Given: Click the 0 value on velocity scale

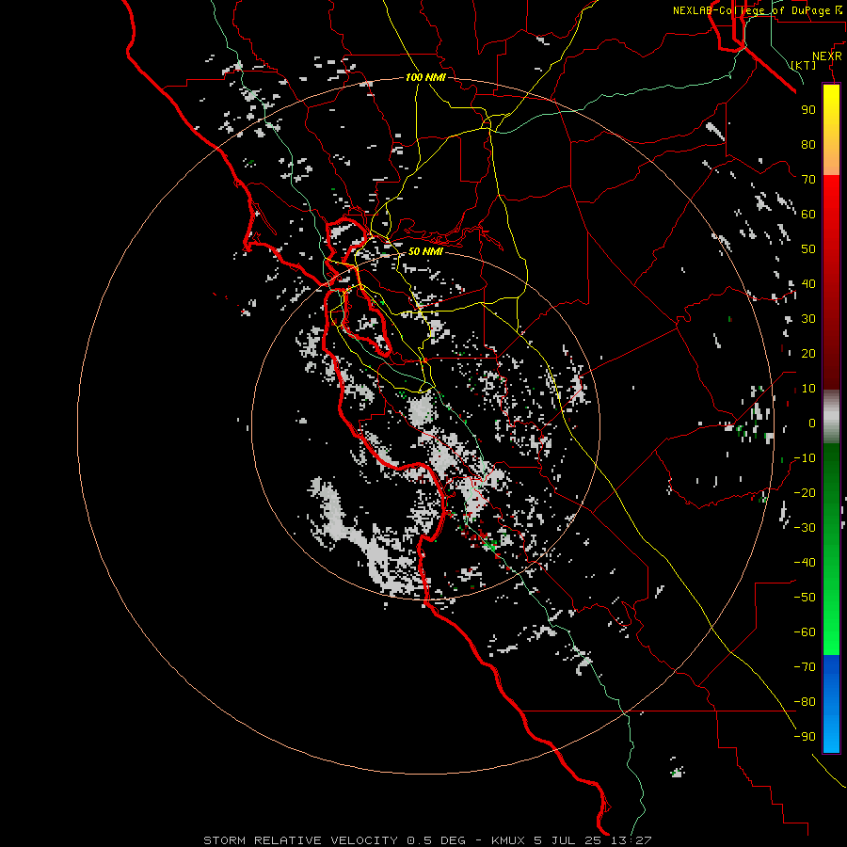Looking at the screenshot, I should [812, 423].
